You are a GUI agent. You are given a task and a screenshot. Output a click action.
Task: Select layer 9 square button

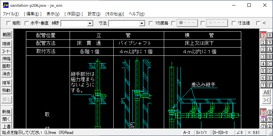[270, 42]
